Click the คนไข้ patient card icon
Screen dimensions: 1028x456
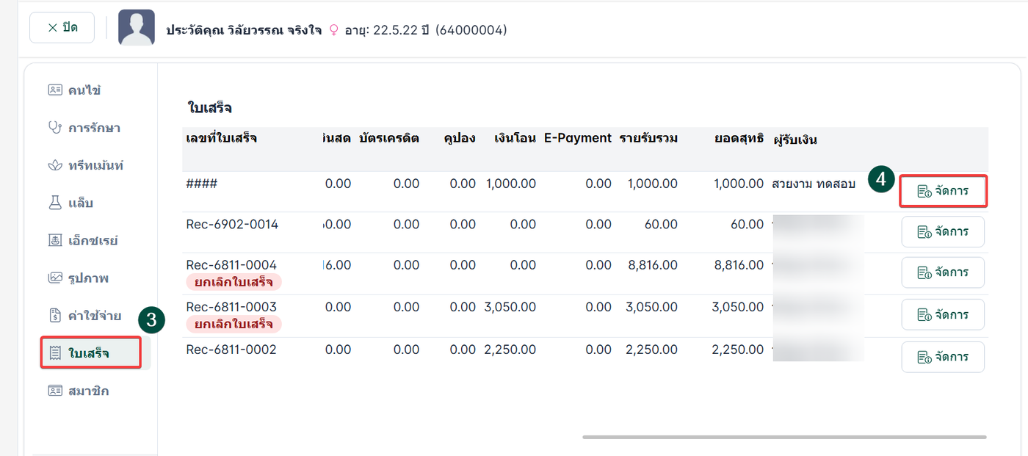tap(55, 90)
